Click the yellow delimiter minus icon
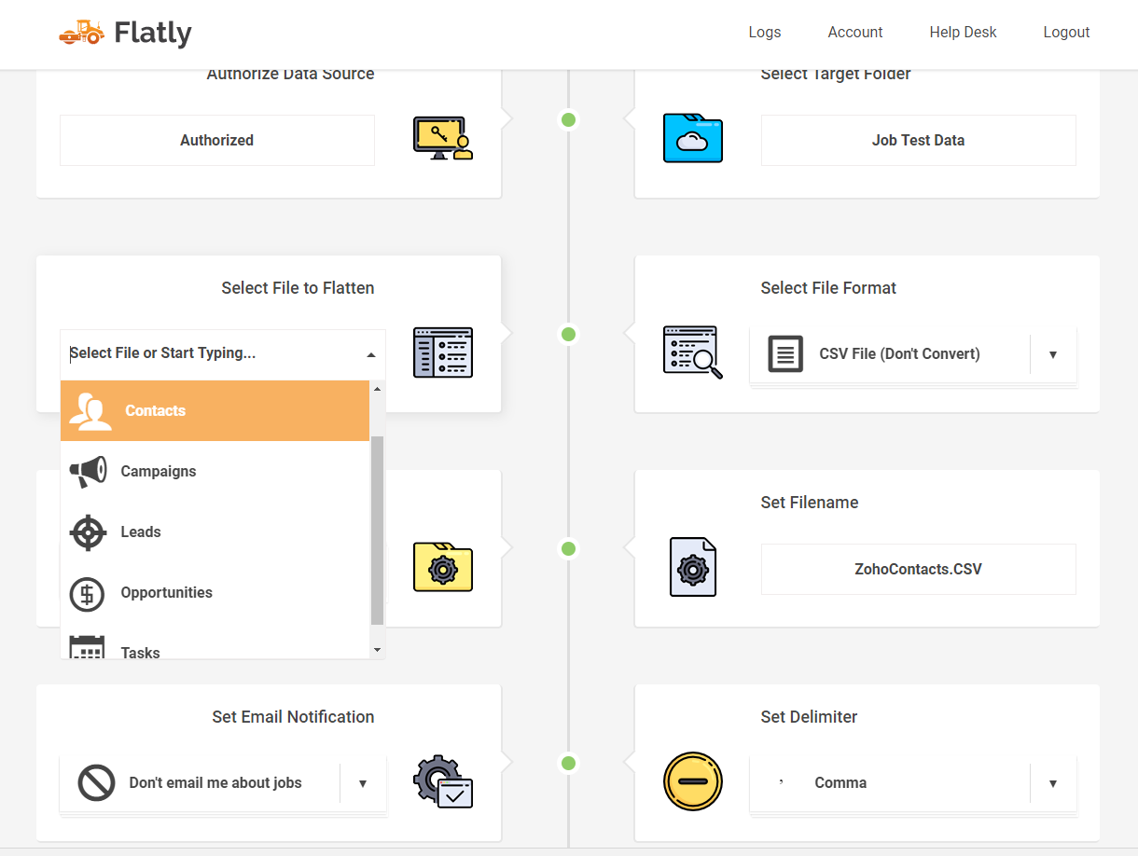Viewport: 1138px width, 856px height. tap(692, 781)
